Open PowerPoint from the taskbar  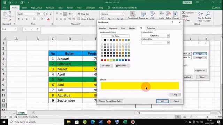(109, 122)
